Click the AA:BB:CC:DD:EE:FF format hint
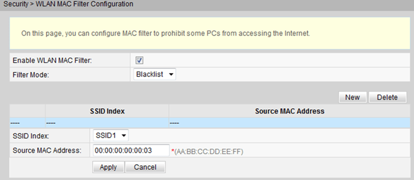This screenshot has width=414, height=180. [209, 152]
